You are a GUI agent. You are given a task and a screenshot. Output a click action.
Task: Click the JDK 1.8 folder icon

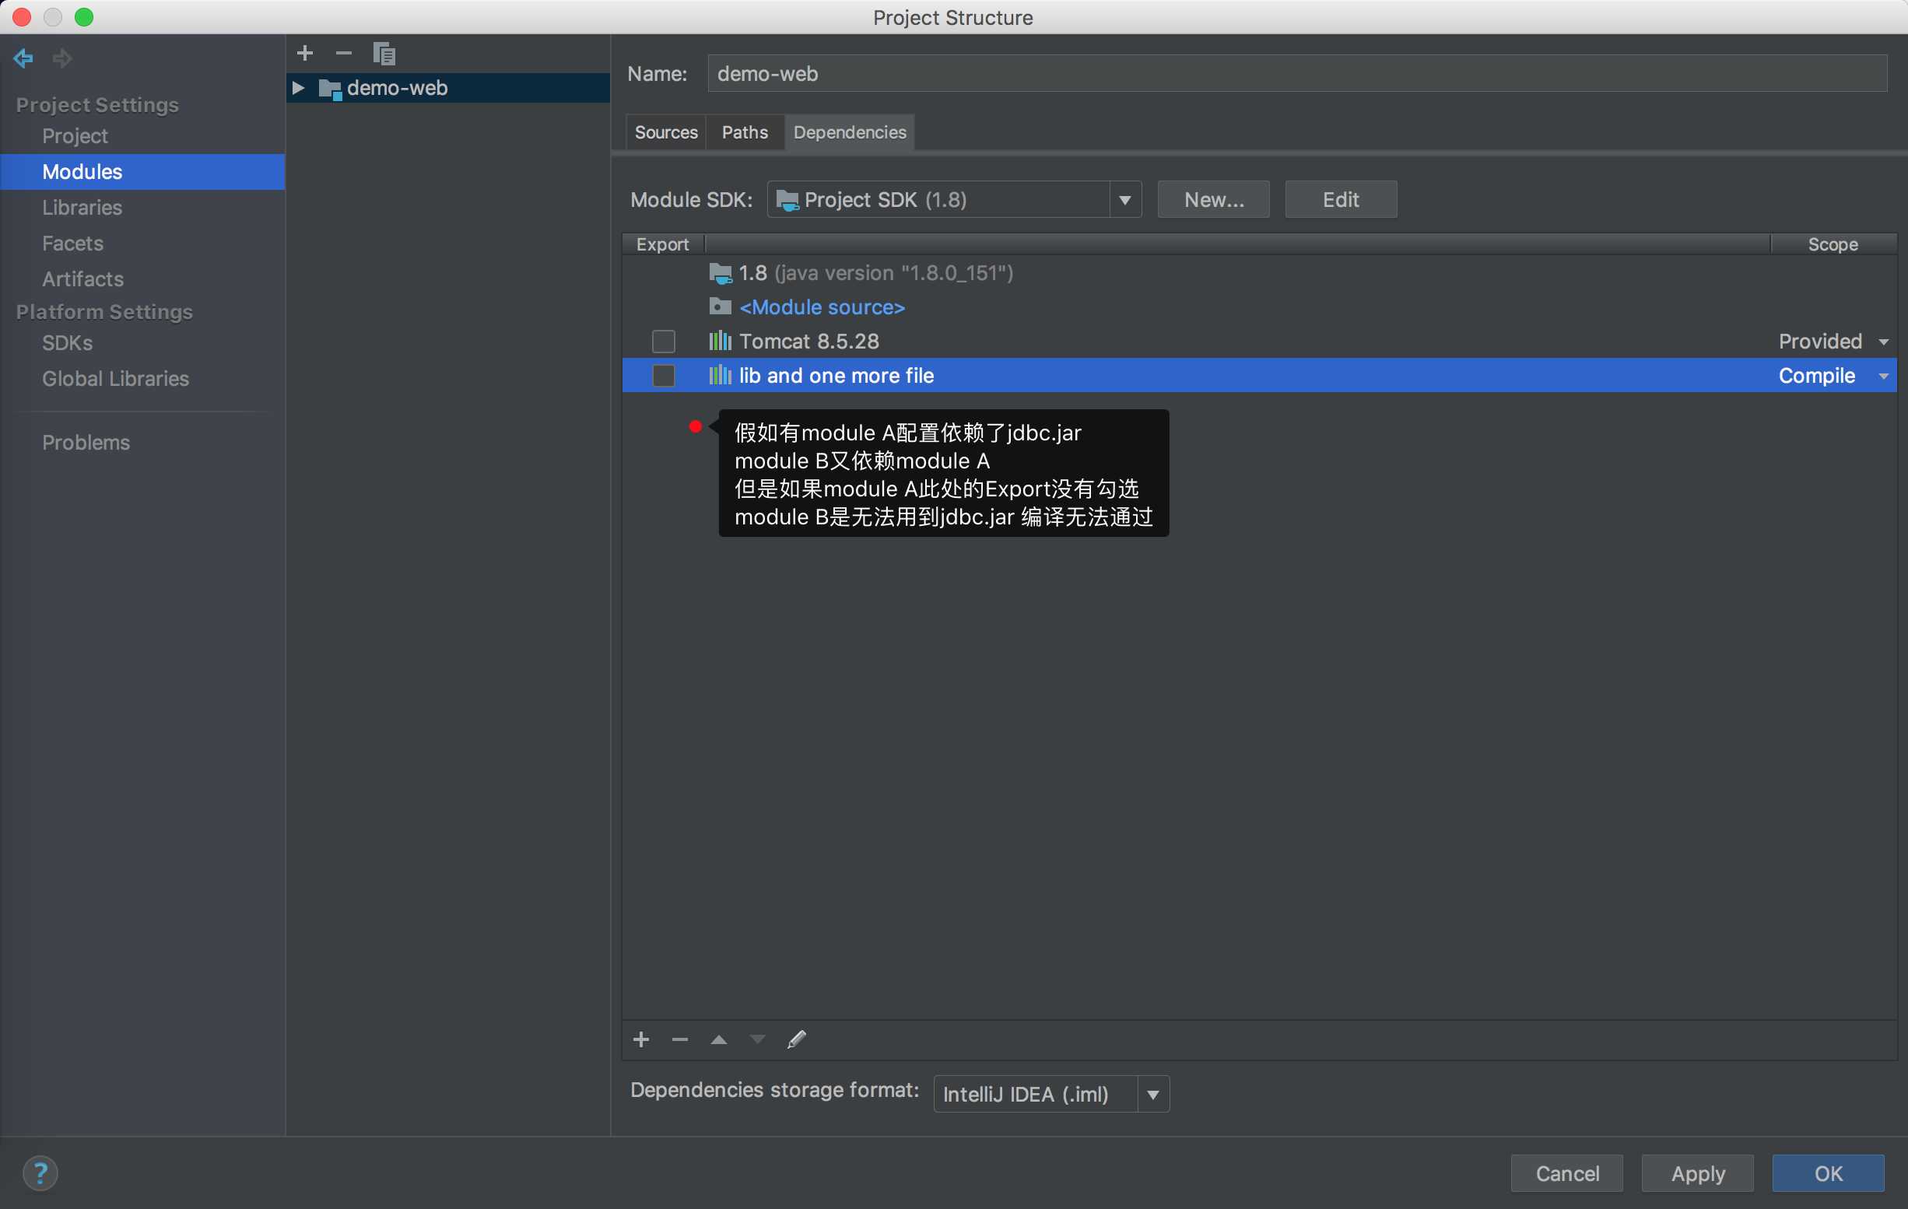point(721,273)
